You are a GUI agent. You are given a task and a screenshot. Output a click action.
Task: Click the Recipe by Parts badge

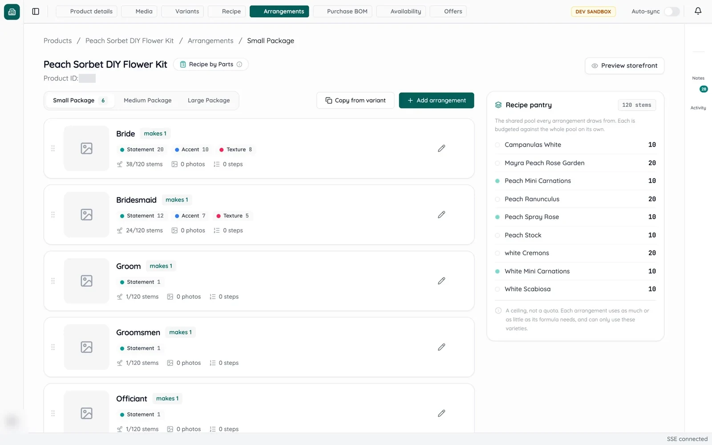click(x=211, y=65)
